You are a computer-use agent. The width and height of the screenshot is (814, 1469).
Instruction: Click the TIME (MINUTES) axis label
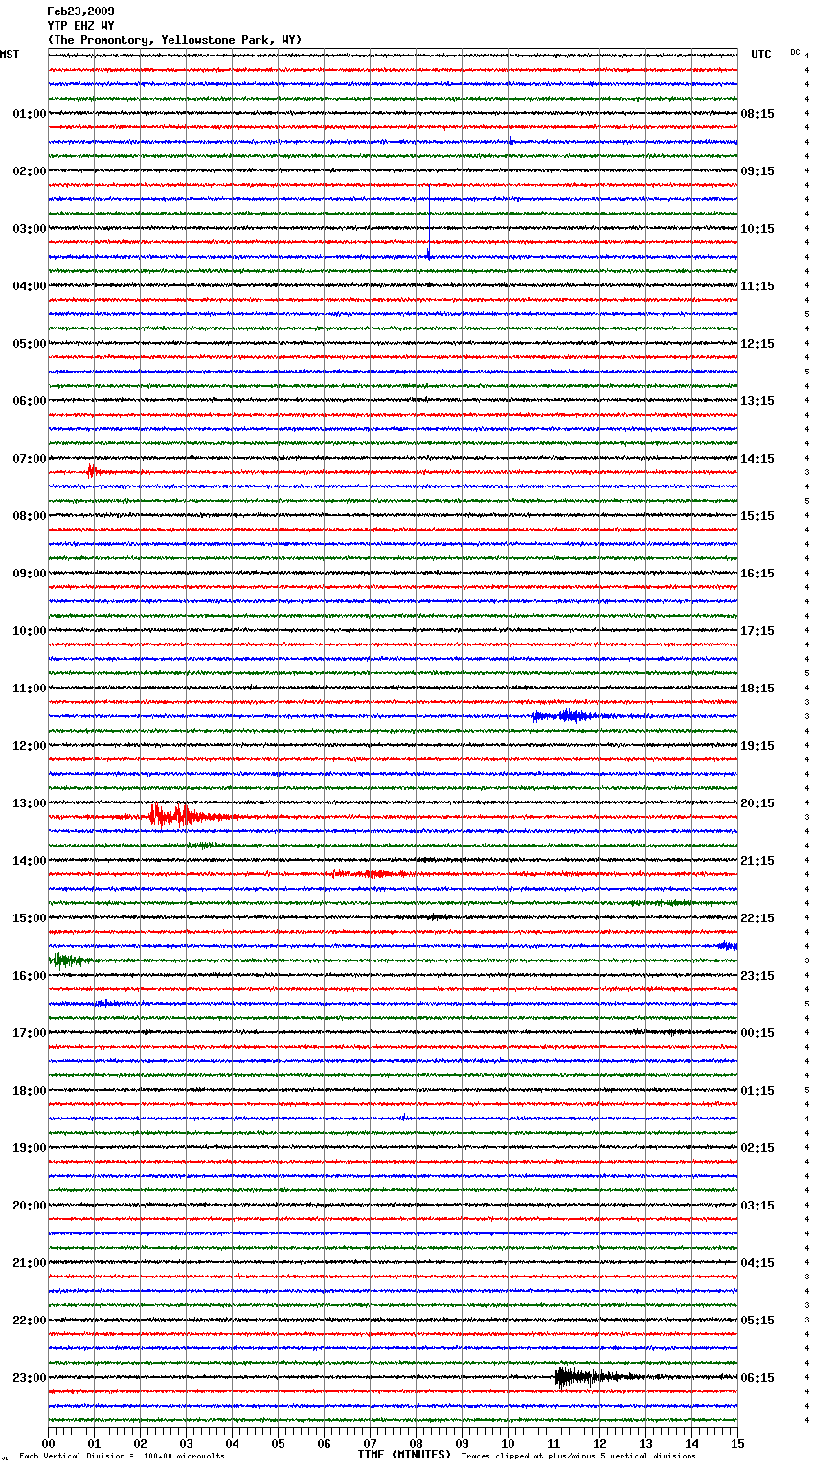[404, 1455]
